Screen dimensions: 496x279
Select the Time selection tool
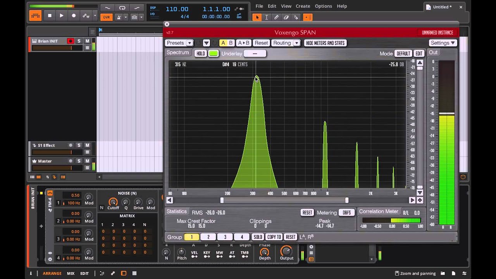(267, 17)
